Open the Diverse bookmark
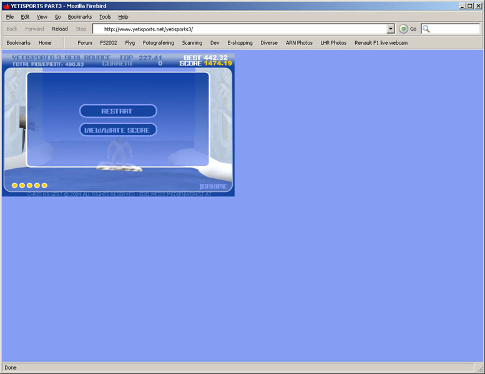The height and width of the screenshot is (374, 485). (x=269, y=42)
